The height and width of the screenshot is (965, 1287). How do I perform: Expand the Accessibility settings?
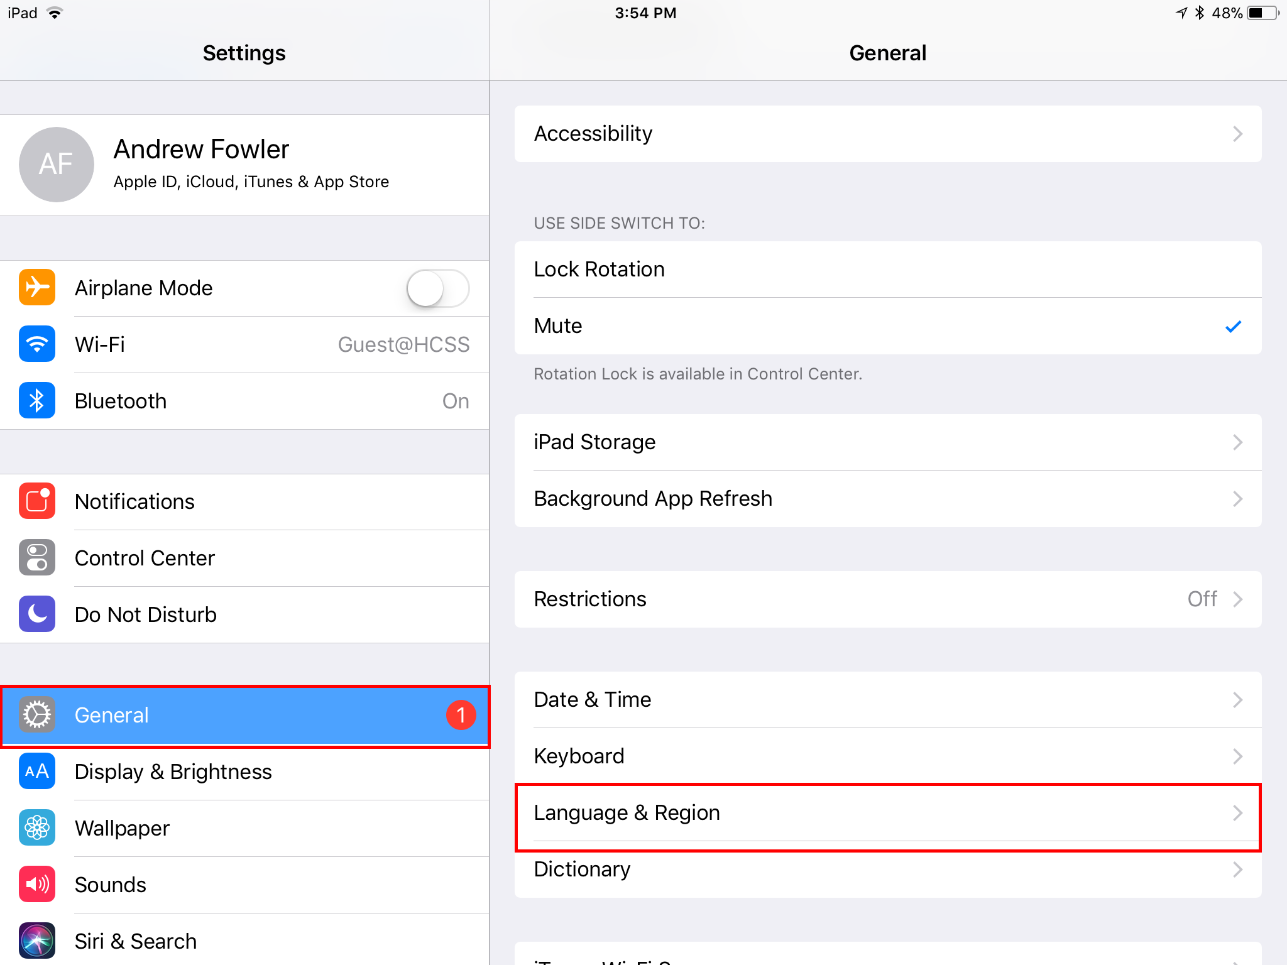pyautogui.click(x=887, y=134)
